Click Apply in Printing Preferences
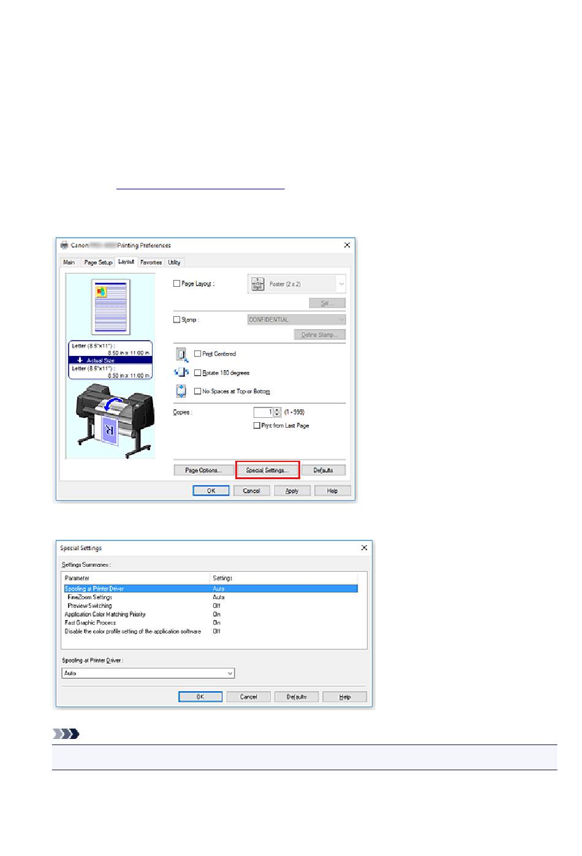Screen dimensions: 582x856 pyautogui.click(x=292, y=491)
